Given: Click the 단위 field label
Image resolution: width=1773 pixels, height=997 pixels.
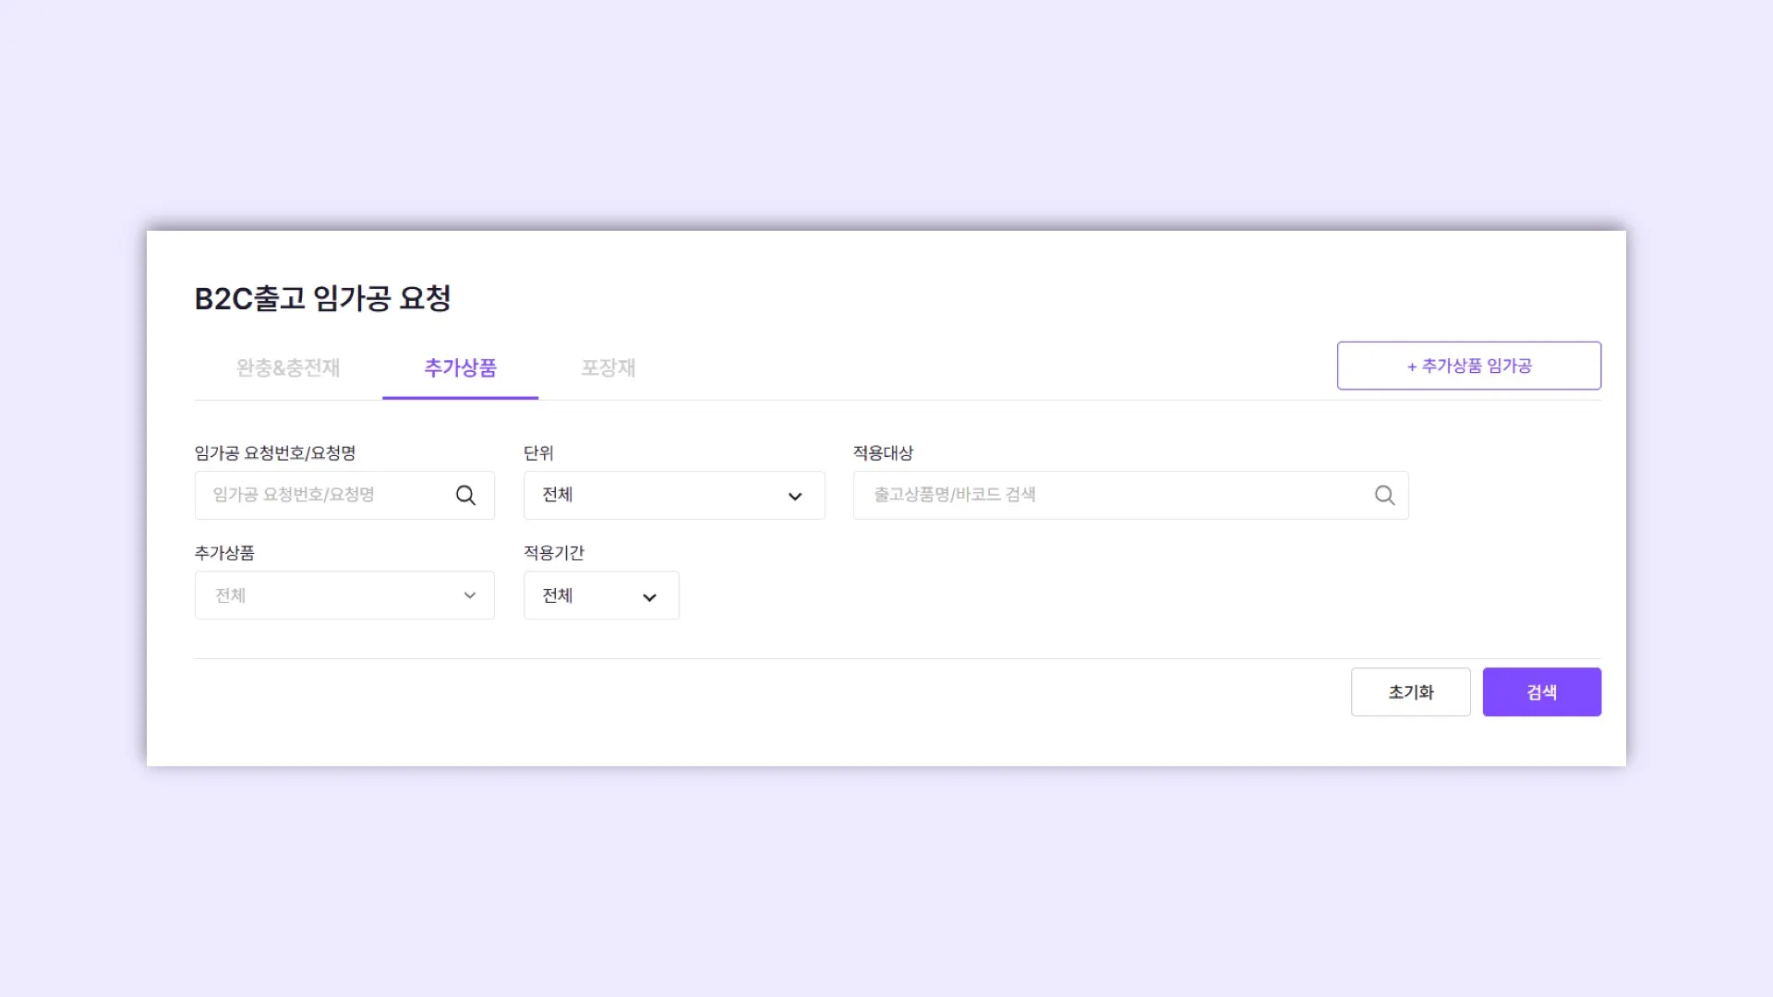Looking at the screenshot, I should (538, 453).
